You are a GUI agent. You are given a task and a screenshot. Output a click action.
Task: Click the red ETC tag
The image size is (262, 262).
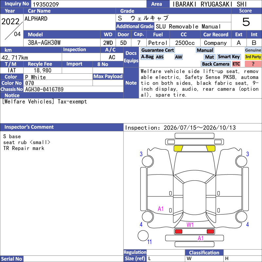point(236,64)
